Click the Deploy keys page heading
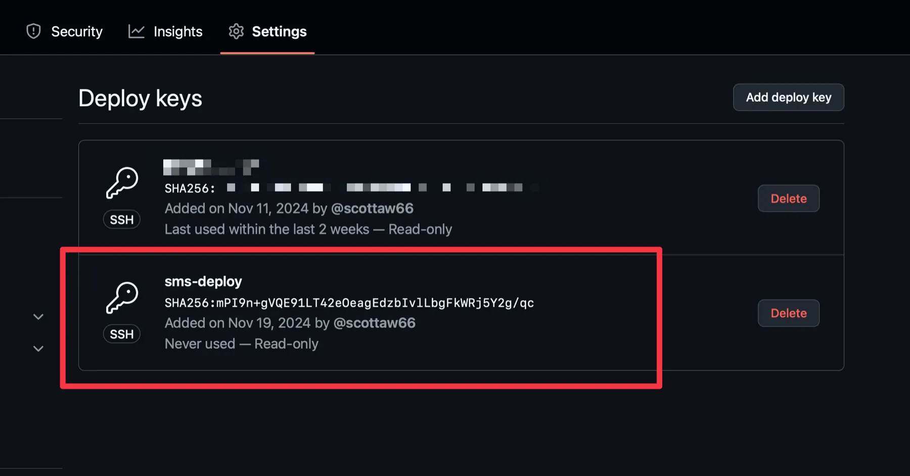This screenshot has width=910, height=476. pyautogui.click(x=140, y=98)
